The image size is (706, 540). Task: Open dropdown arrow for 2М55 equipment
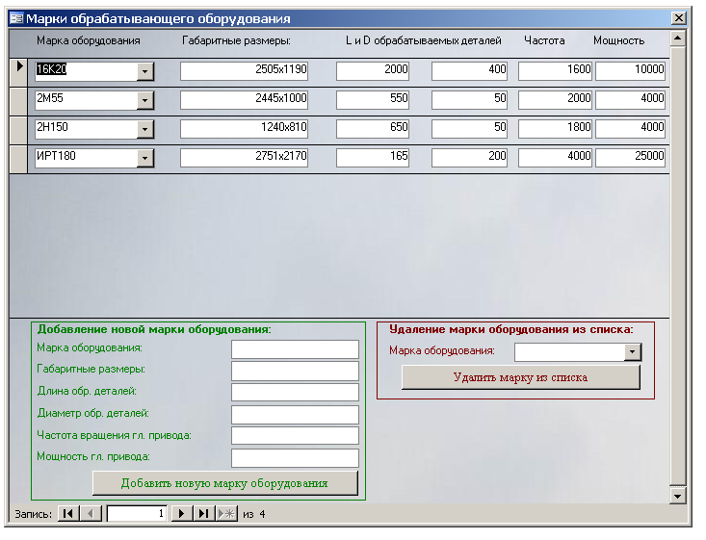(145, 100)
